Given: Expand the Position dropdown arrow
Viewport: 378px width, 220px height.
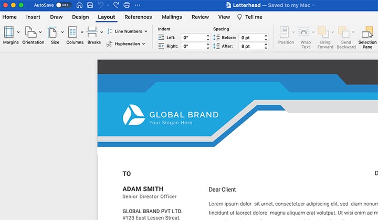Looking at the screenshot, I should [x=293, y=32].
